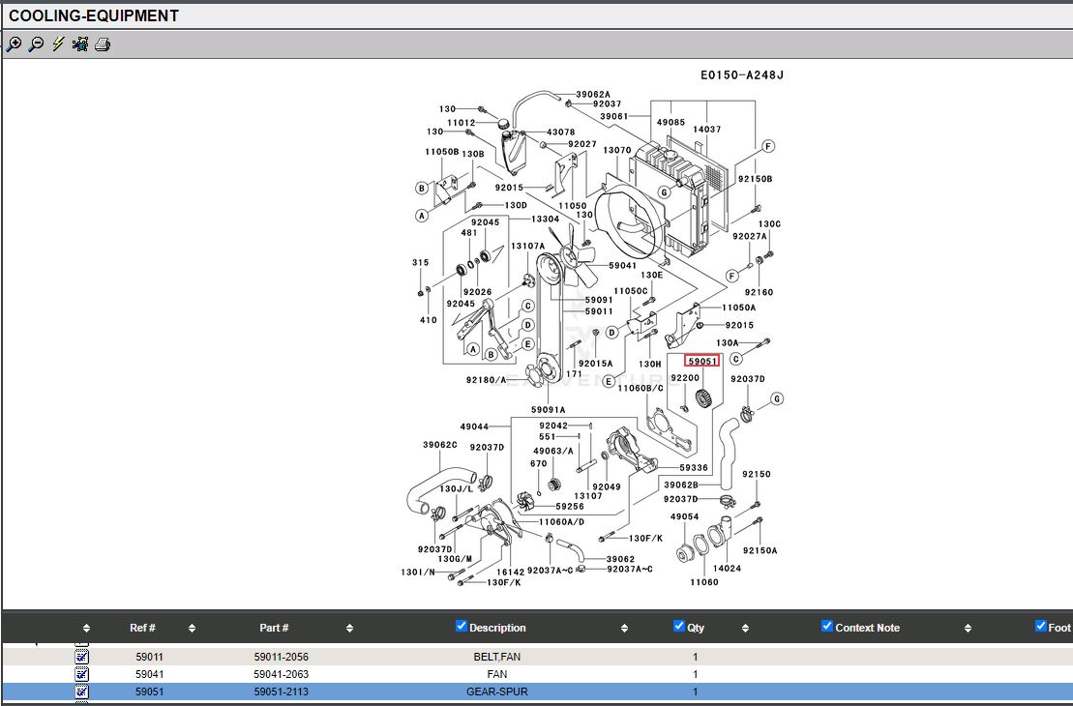This screenshot has width=1073, height=706.
Task: Click the add-to-list icon for row 59011
Action: pos(82,657)
